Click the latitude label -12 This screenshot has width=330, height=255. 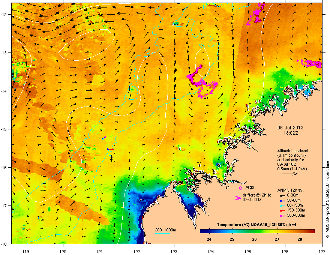click(x=4, y=15)
